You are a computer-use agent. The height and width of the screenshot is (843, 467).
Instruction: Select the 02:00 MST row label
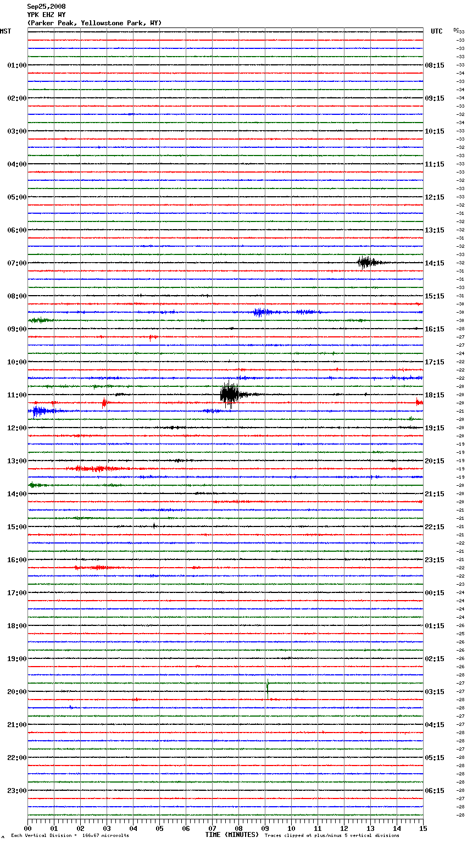[16, 98]
